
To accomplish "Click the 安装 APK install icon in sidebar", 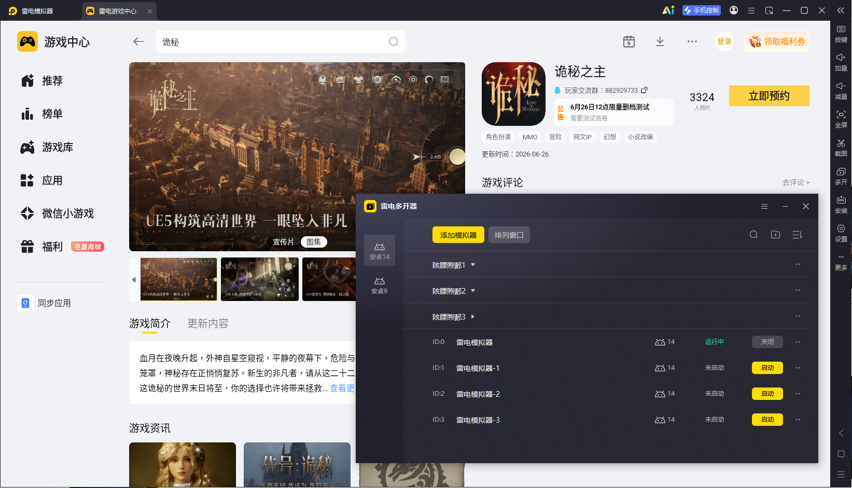I will click(x=841, y=205).
